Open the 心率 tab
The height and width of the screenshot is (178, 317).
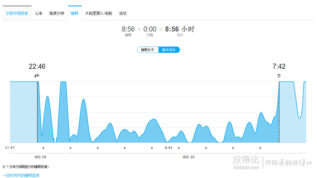pyautogui.click(x=38, y=13)
